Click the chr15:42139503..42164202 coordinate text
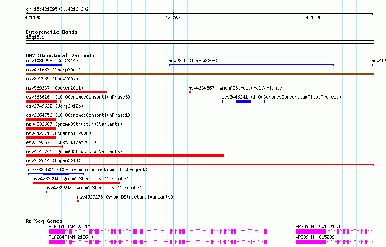The image size is (386, 247). pos(57,10)
